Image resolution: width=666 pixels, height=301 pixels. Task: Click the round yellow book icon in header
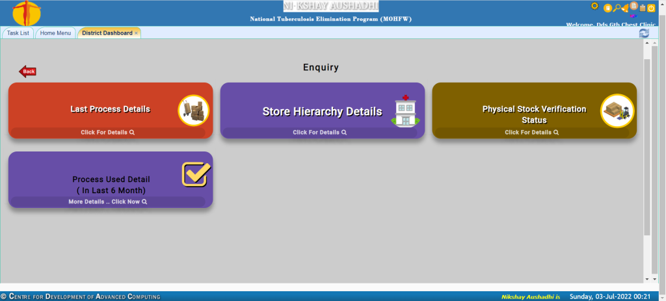(608, 8)
